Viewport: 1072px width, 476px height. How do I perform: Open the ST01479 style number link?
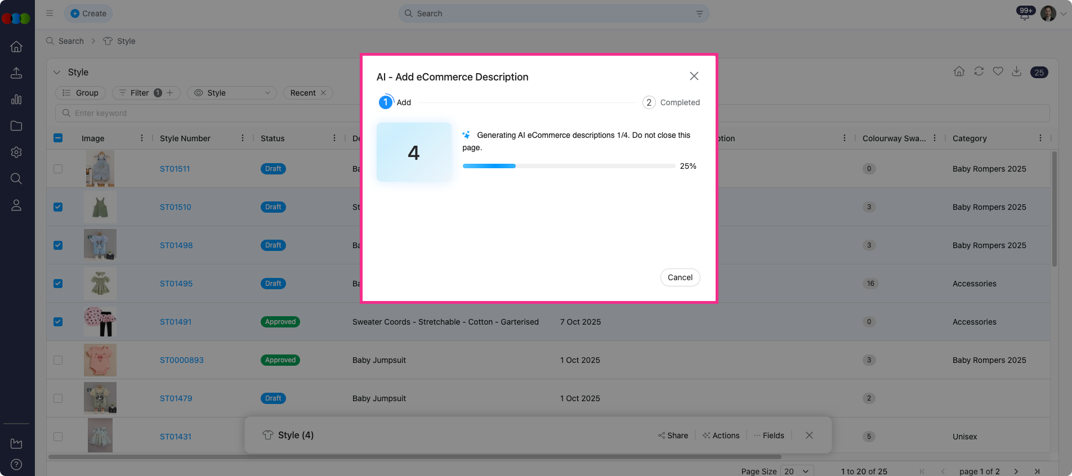coord(176,398)
